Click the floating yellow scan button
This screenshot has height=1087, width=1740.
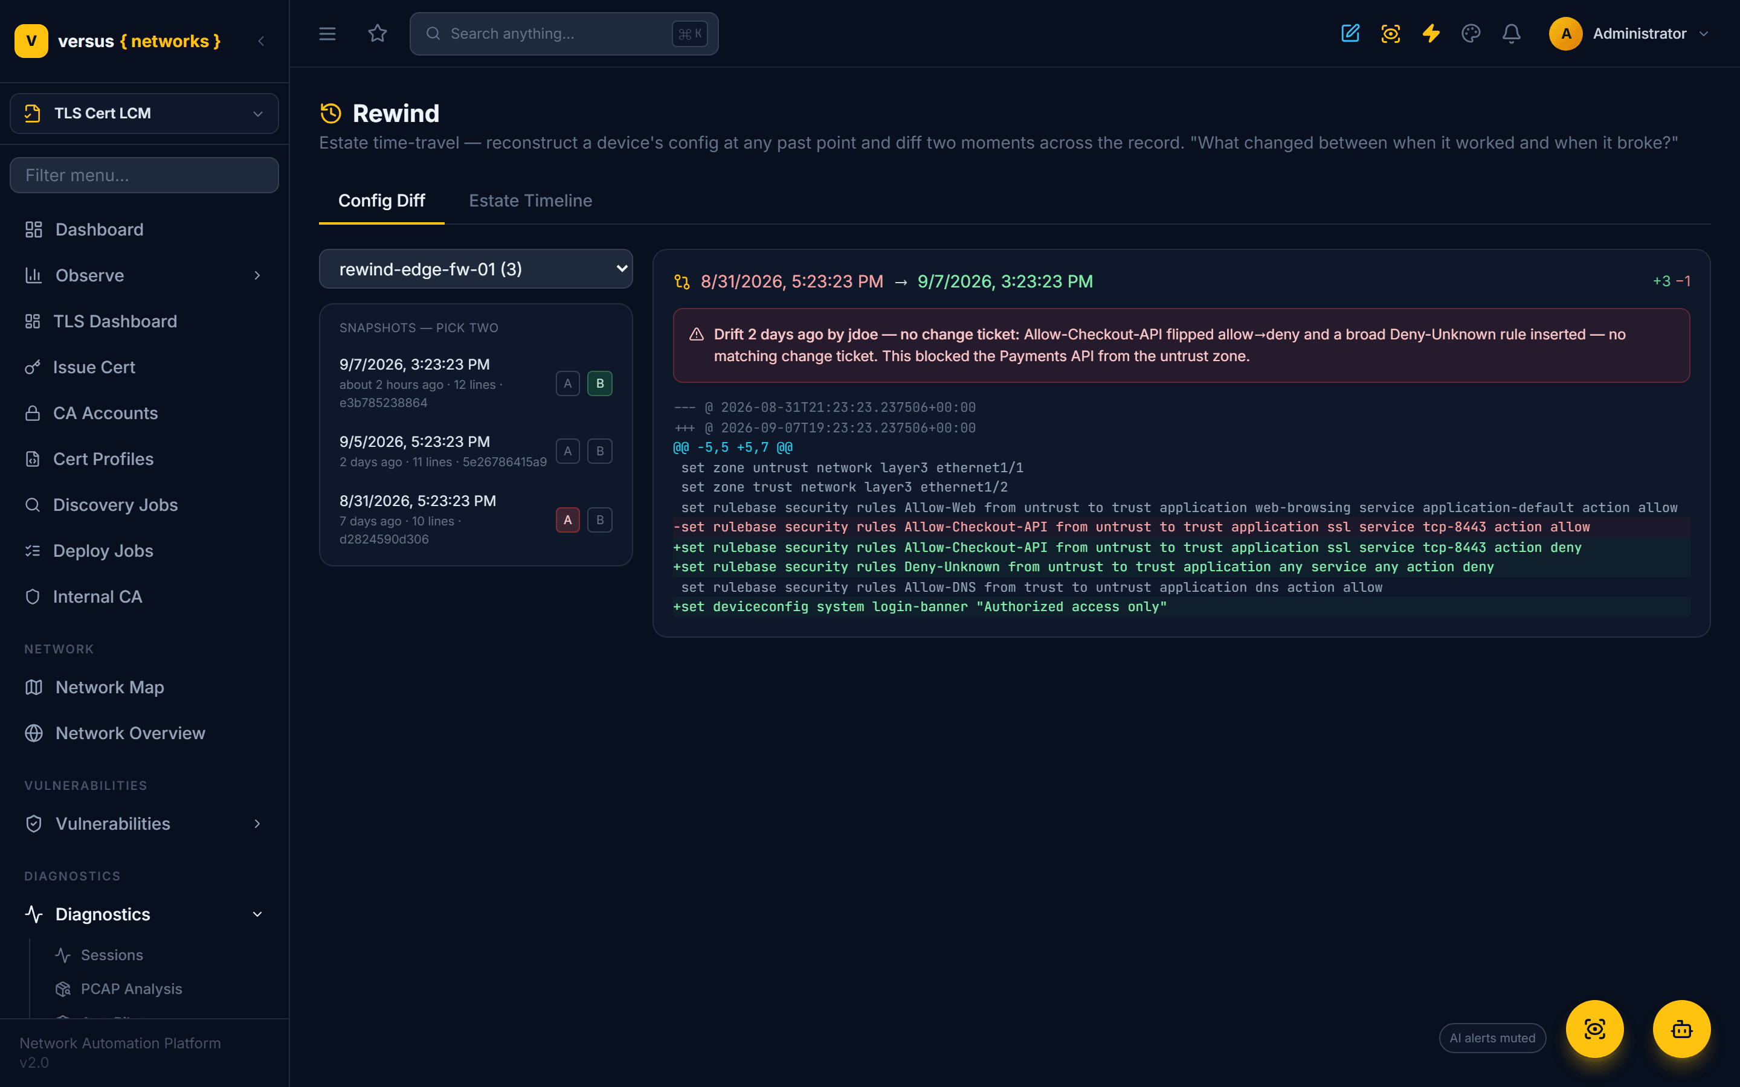pos(1595,1029)
